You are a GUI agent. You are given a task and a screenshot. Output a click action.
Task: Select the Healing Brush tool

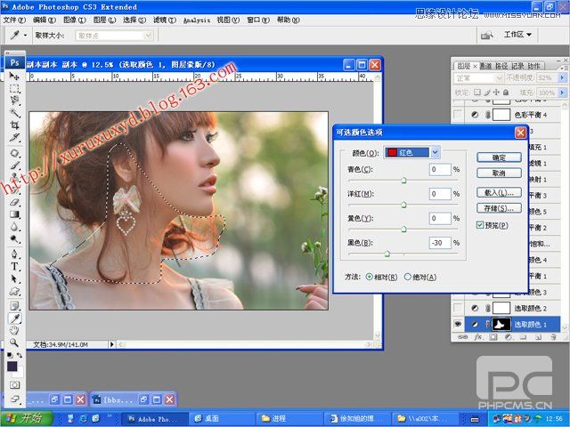[14, 153]
